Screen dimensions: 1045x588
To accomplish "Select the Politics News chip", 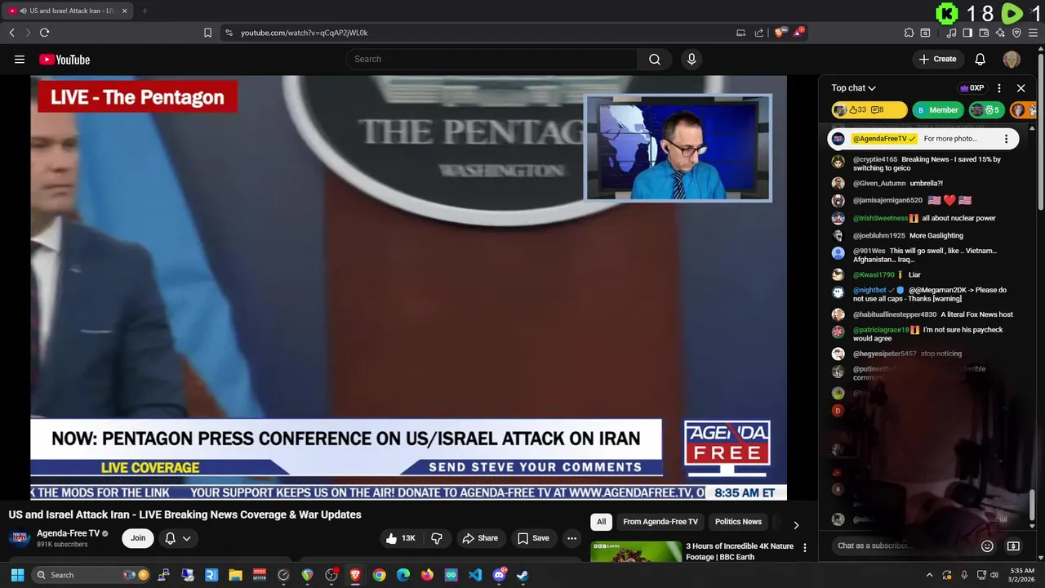I will coord(738,522).
